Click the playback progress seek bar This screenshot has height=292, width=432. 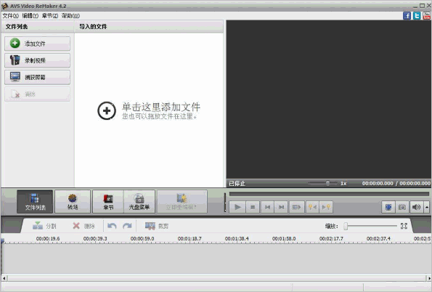(x=329, y=194)
